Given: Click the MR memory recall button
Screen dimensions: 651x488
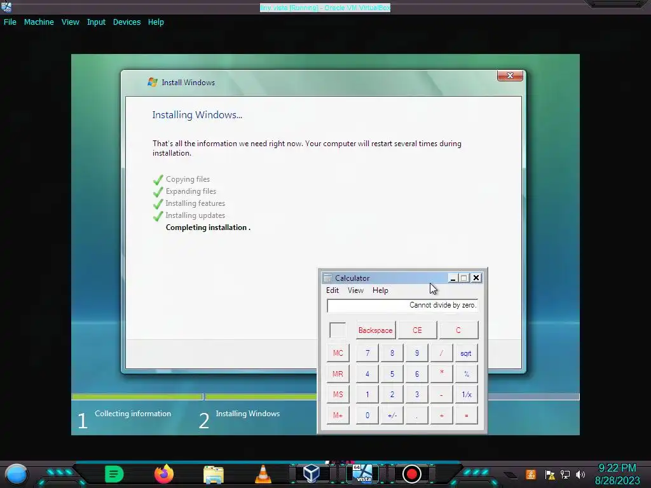Looking at the screenshot, I should pos(338,374).
